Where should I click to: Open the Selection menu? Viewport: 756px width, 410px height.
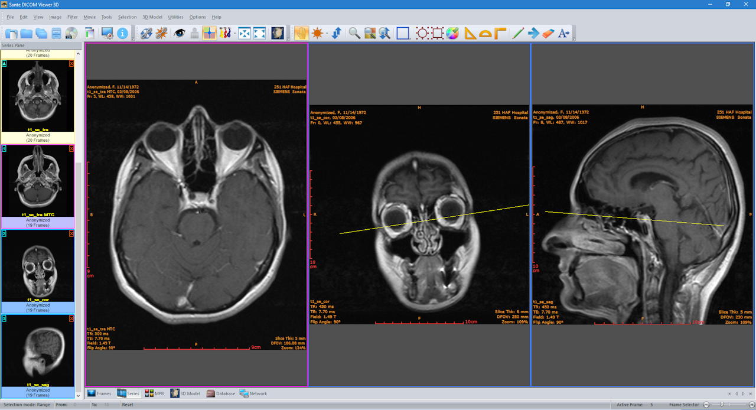(127, 17)
